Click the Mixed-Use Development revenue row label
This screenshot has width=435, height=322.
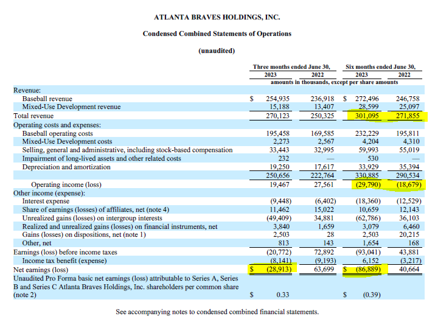(71, 107)
